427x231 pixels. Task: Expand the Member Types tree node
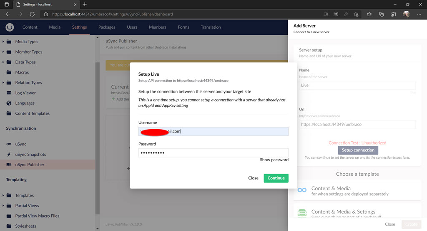click(x=3, y=52)
